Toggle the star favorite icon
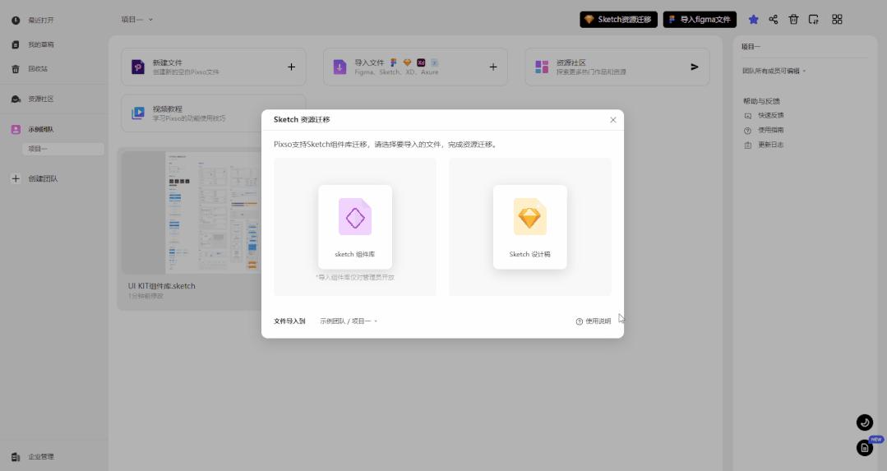This screenshot has width=887, height=471. [x=753, y=19]
